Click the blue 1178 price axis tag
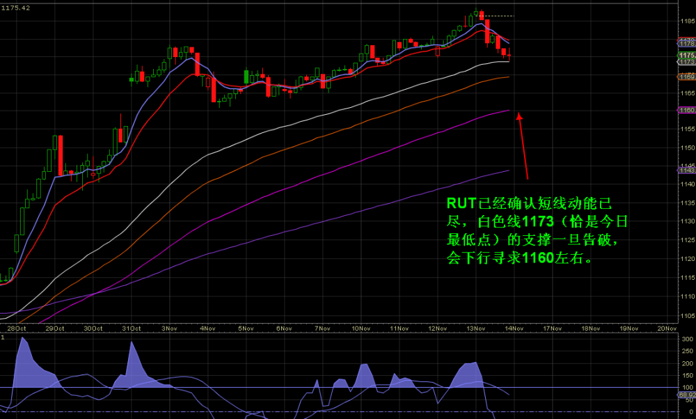 pos(686,42)
